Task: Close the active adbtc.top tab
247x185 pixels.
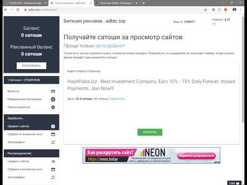Action: 91,3
